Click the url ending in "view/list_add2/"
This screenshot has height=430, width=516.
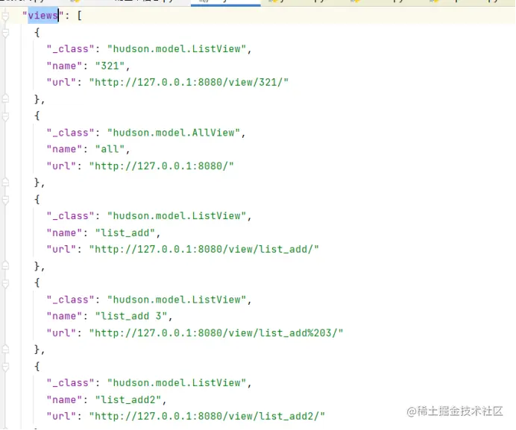coord(207,416)
